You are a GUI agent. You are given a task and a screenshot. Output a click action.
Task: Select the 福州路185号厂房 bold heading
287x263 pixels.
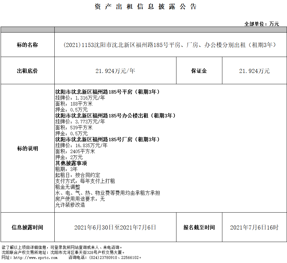[x=107, y=139]
